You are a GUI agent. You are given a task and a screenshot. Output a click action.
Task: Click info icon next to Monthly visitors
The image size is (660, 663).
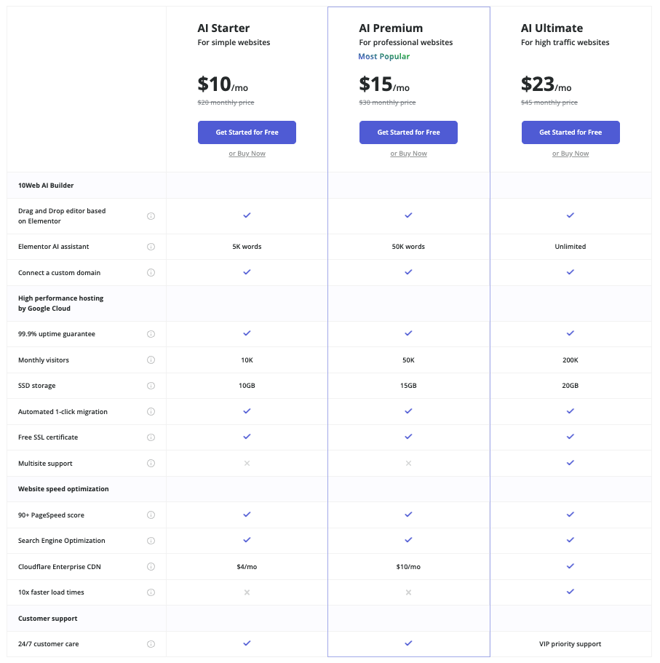151,360
